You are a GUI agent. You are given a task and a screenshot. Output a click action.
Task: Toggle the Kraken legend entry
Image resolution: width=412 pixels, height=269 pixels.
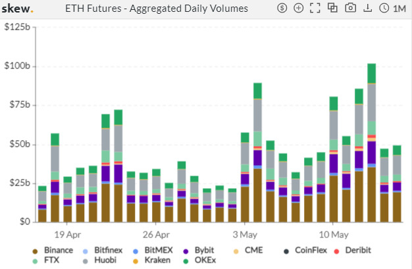tap(151, 260)
